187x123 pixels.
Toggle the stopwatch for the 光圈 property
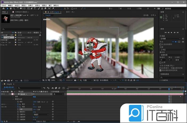point(18,109)
